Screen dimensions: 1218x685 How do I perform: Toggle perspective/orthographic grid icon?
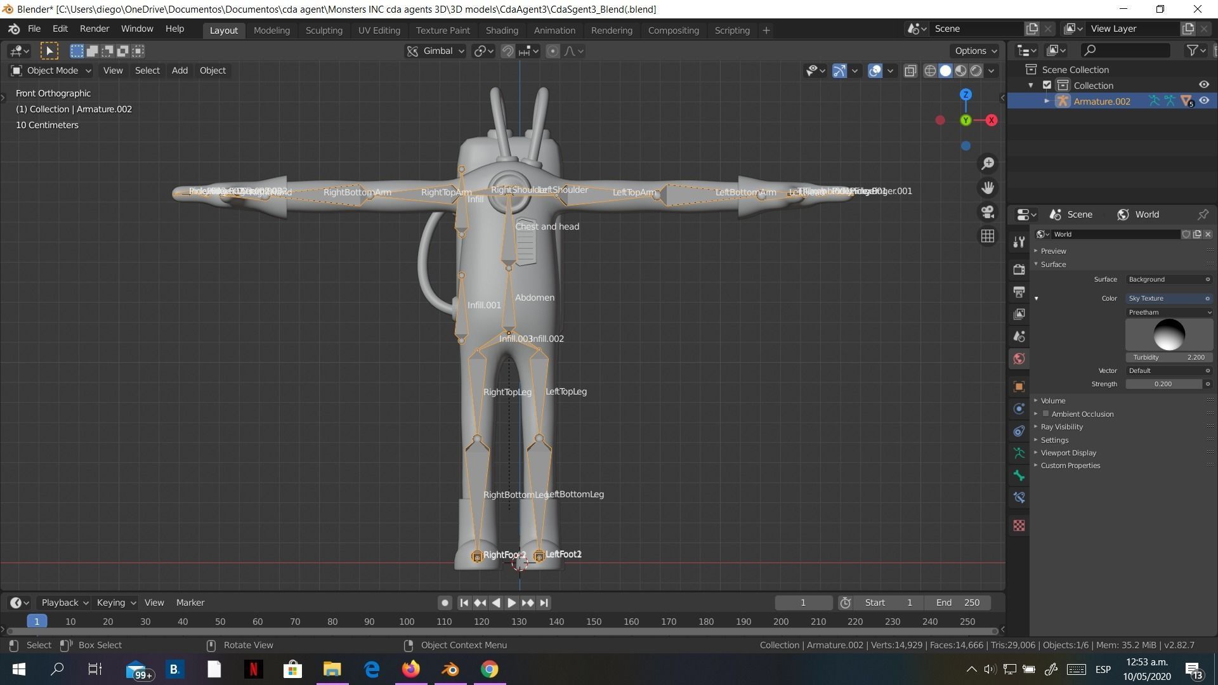[988, 236]
